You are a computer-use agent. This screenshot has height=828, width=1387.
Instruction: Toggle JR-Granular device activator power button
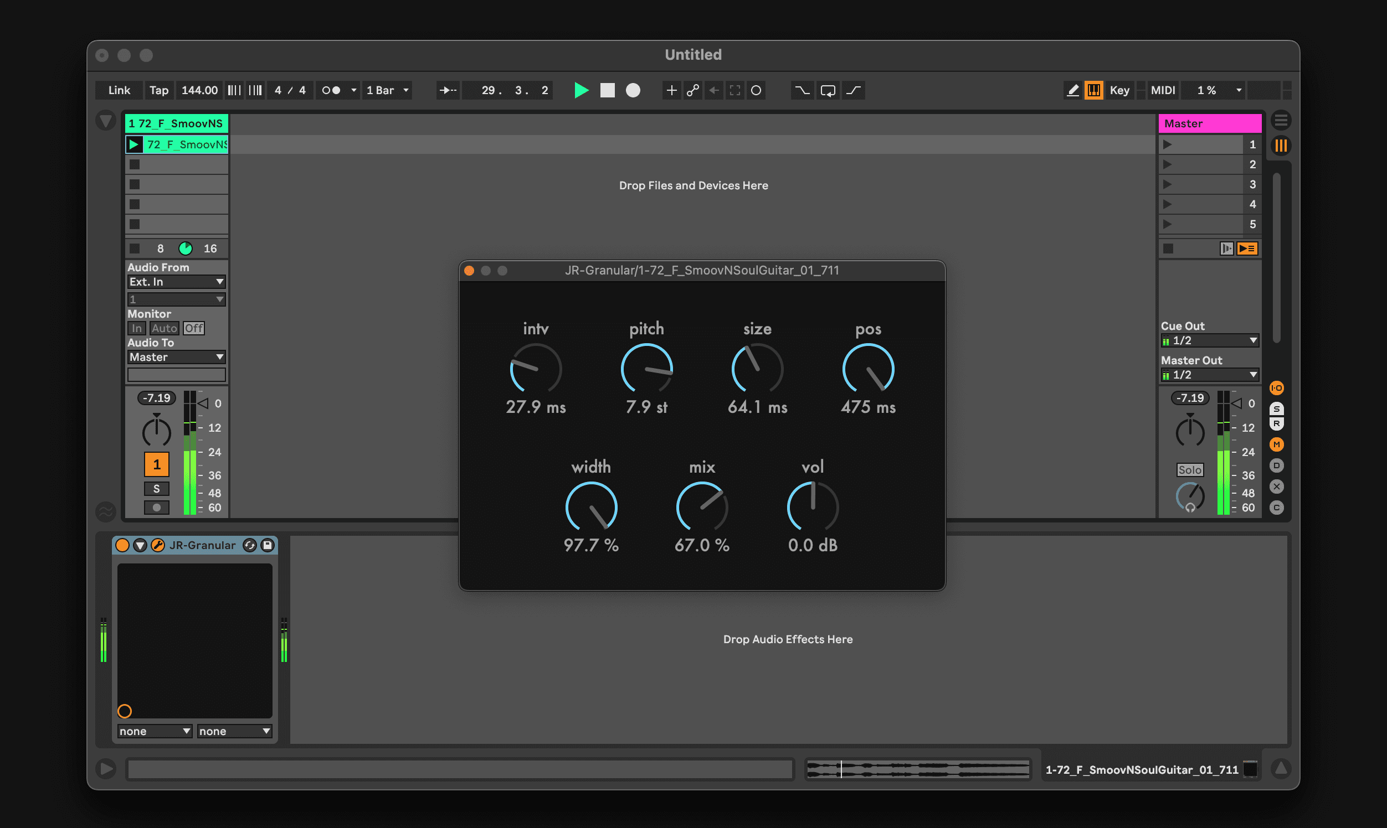[122, 545]
